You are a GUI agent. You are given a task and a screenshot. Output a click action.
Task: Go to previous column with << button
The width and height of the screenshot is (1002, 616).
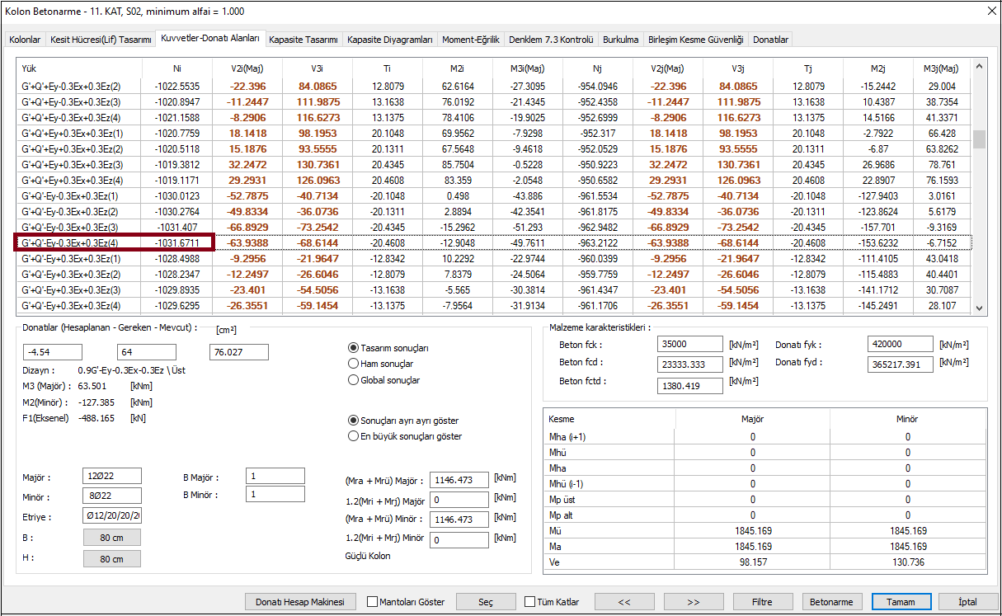(624, 602)
